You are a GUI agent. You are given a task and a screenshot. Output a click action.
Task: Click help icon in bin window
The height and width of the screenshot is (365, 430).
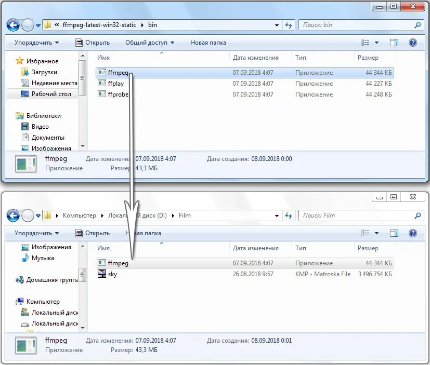pos(412,43)
